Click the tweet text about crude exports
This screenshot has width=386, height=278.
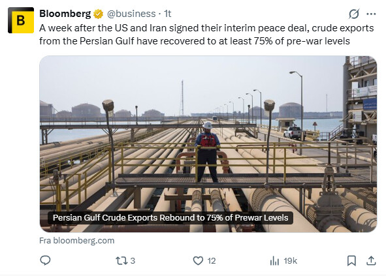coord(206,35)
